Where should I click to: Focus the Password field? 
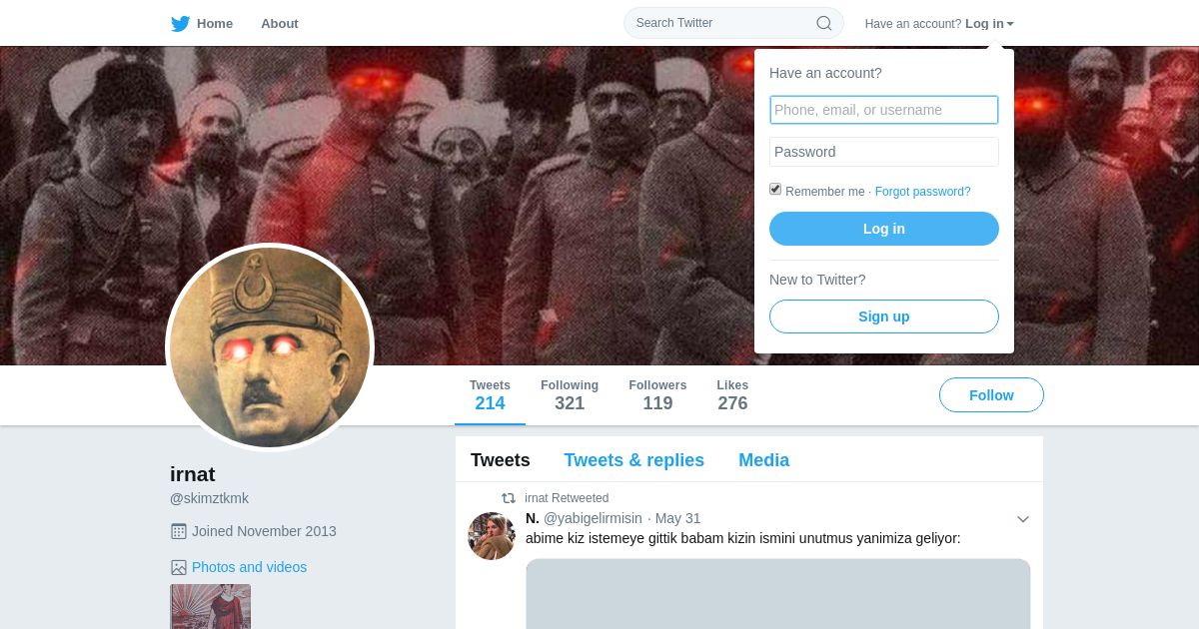click(x=884, y=152)
